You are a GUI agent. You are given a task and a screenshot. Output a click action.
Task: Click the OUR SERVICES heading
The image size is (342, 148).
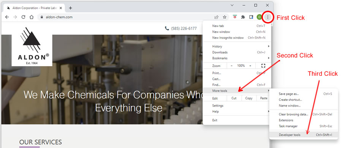point(41,142)
